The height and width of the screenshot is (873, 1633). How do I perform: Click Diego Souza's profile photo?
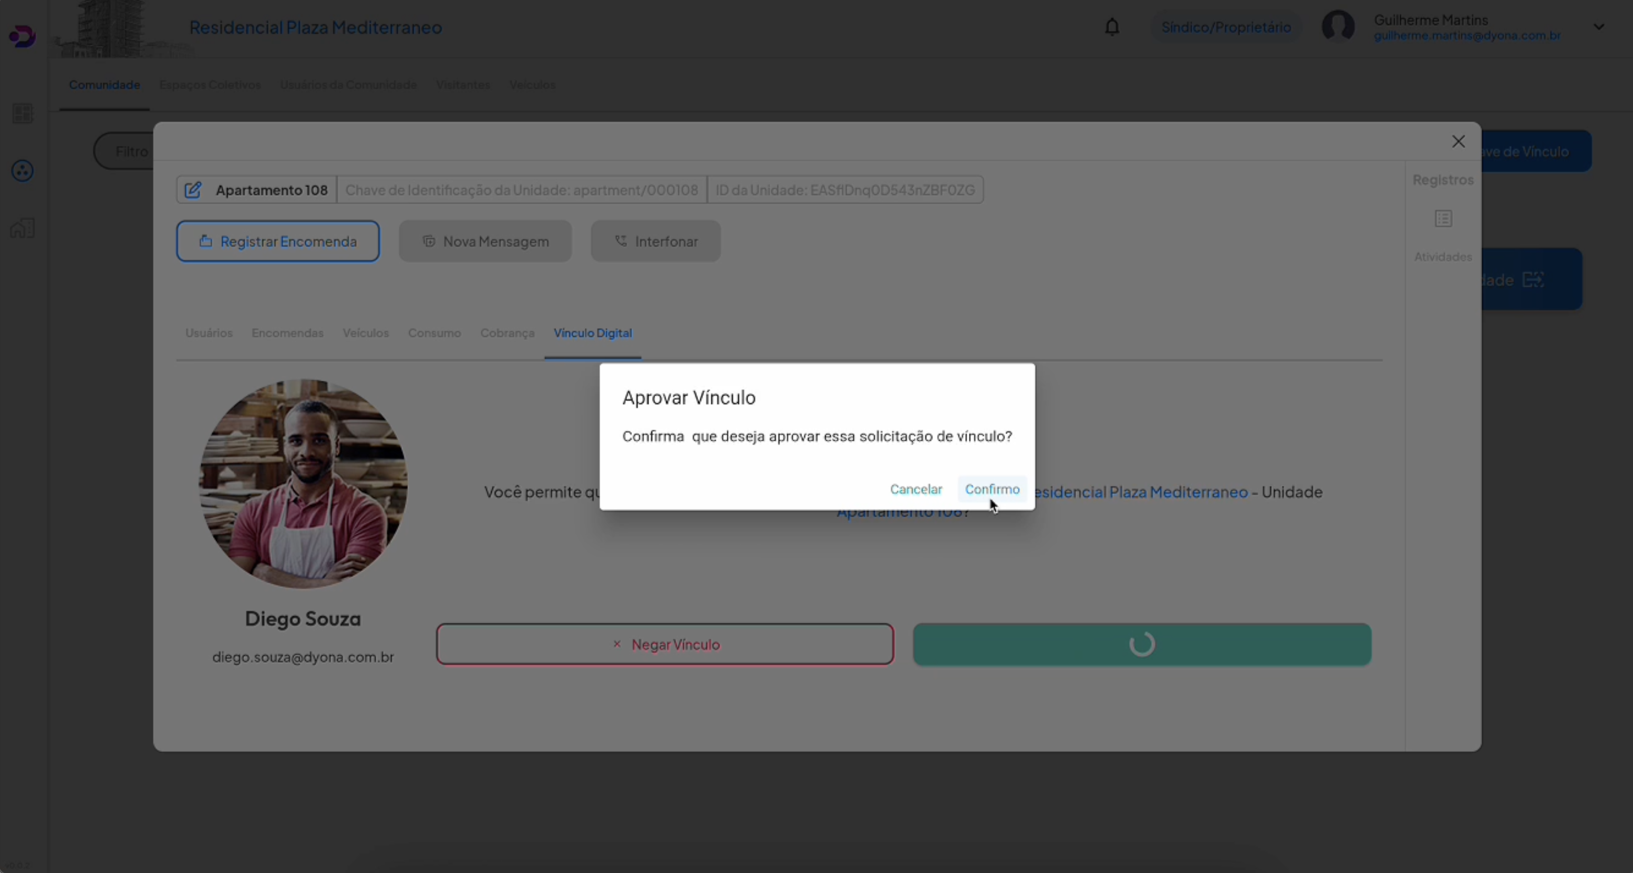click(303, 483)
